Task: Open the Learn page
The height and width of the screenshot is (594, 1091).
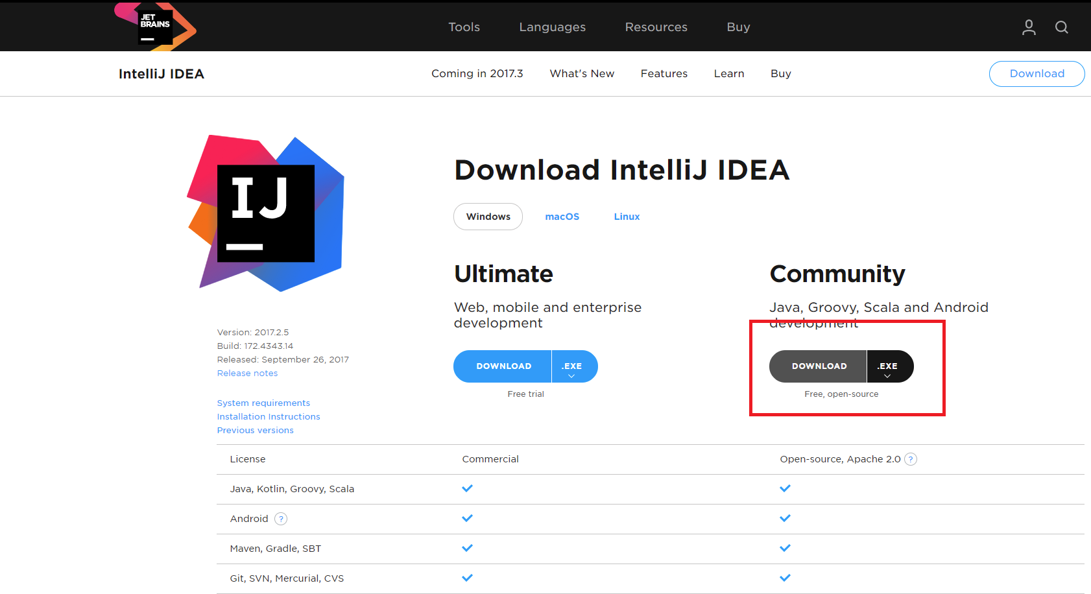Action: click(x=729, y=74)
